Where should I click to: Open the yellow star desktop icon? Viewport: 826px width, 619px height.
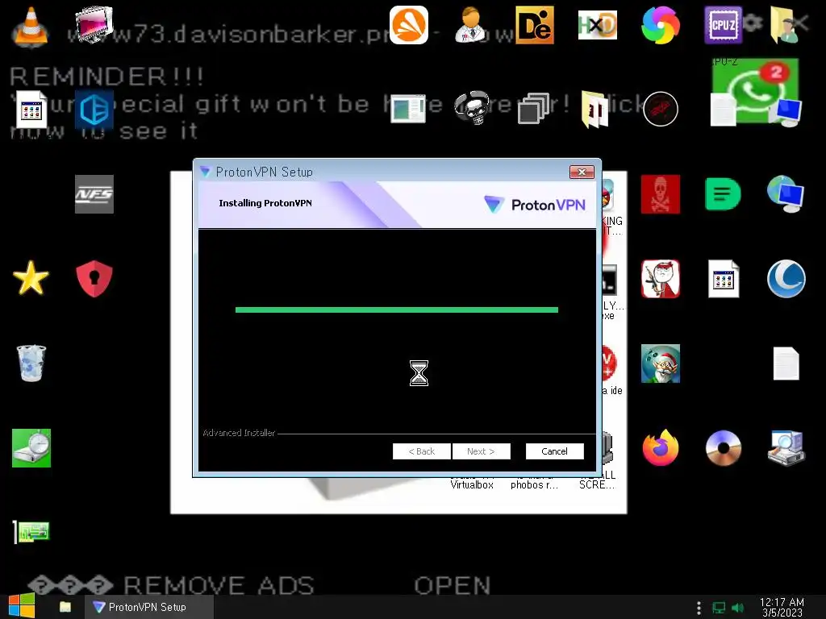[31, 278]
